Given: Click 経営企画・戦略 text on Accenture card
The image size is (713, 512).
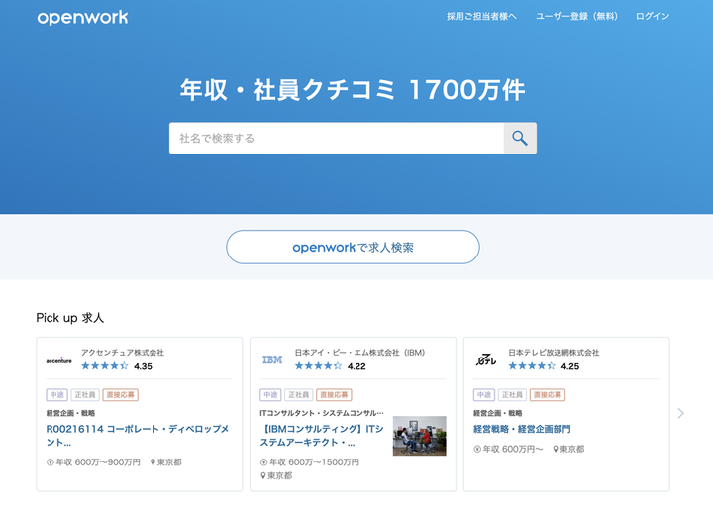Looking at the screenshot, I should [x=70, y=413].
